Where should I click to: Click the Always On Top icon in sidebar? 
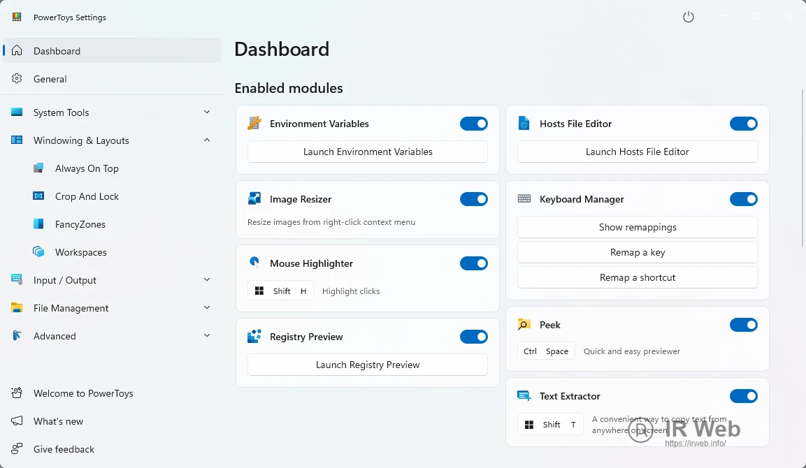click(39, 168)
